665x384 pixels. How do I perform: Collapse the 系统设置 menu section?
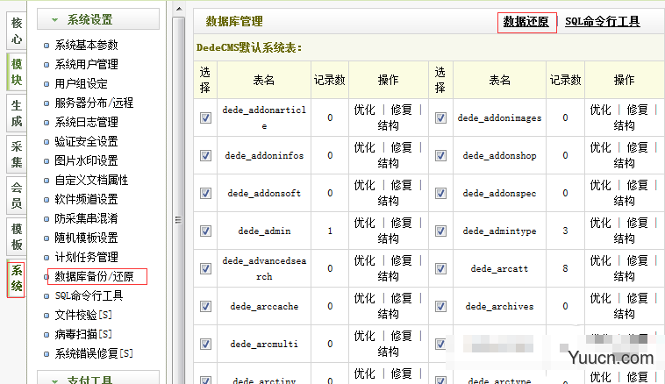[x=98, y=19]
